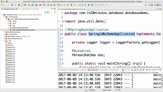This screenshot has width=163, height=92.
Task: Select Step14.zip in the project tree
Action: (11, 82)
